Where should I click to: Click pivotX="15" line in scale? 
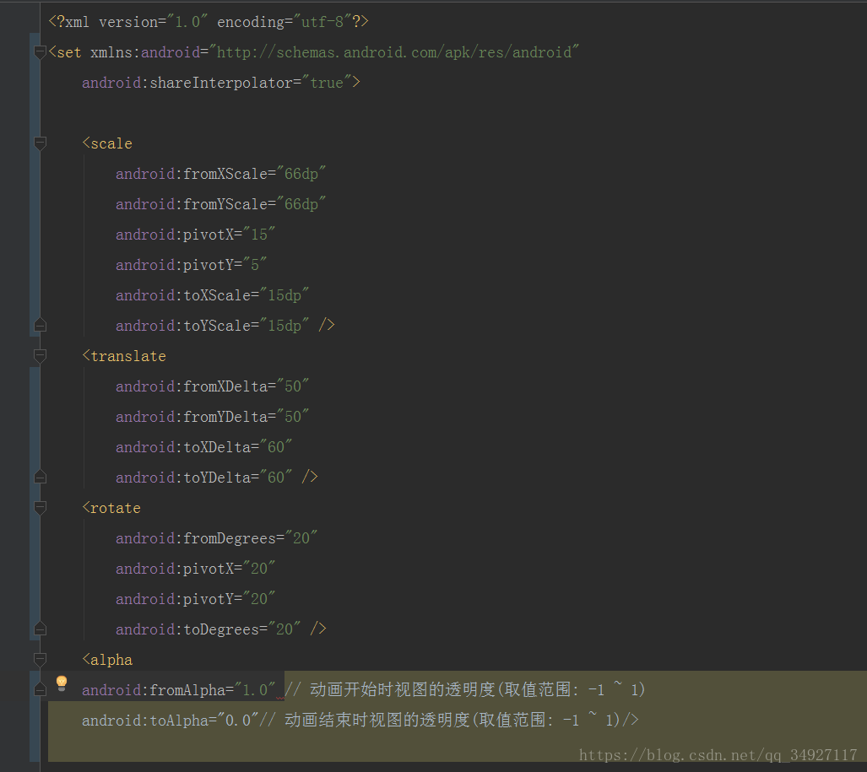click(196, 235)
